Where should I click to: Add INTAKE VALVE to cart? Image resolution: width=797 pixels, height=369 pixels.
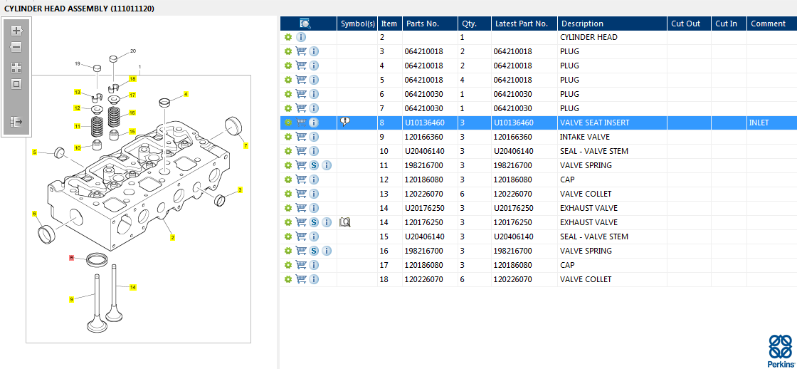tap(301, 137)
